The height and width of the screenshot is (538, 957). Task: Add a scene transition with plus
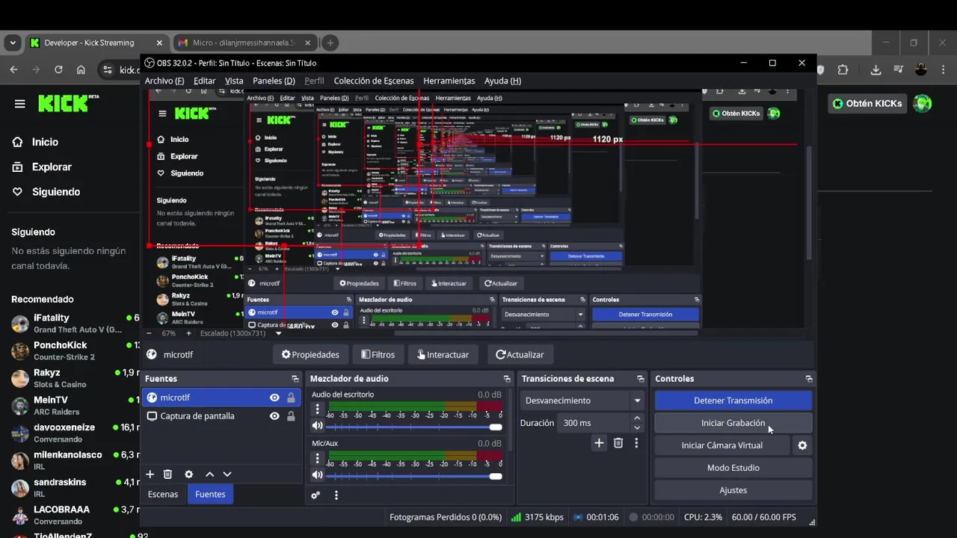[599, 443]
